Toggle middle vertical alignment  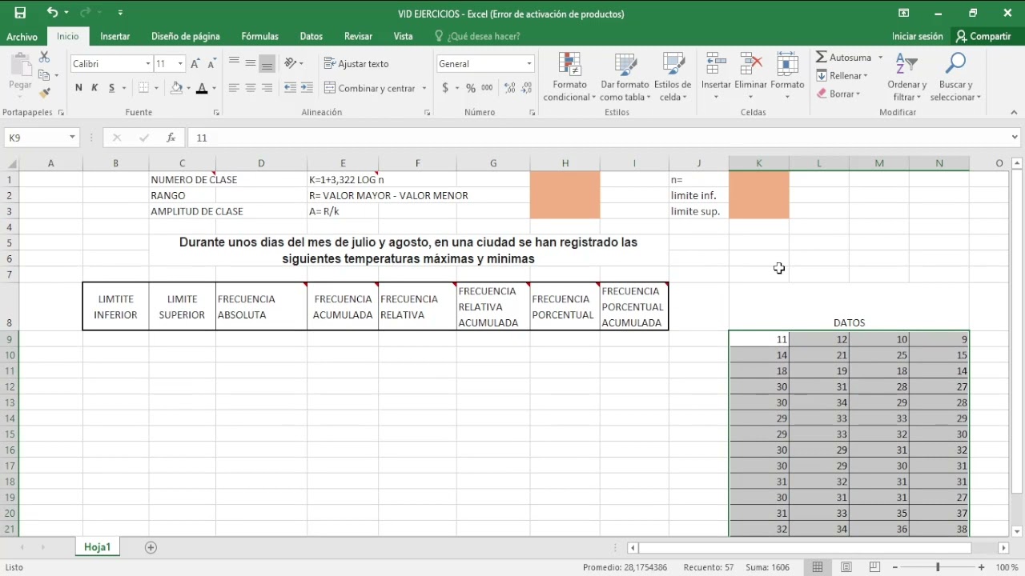point(251,63)
